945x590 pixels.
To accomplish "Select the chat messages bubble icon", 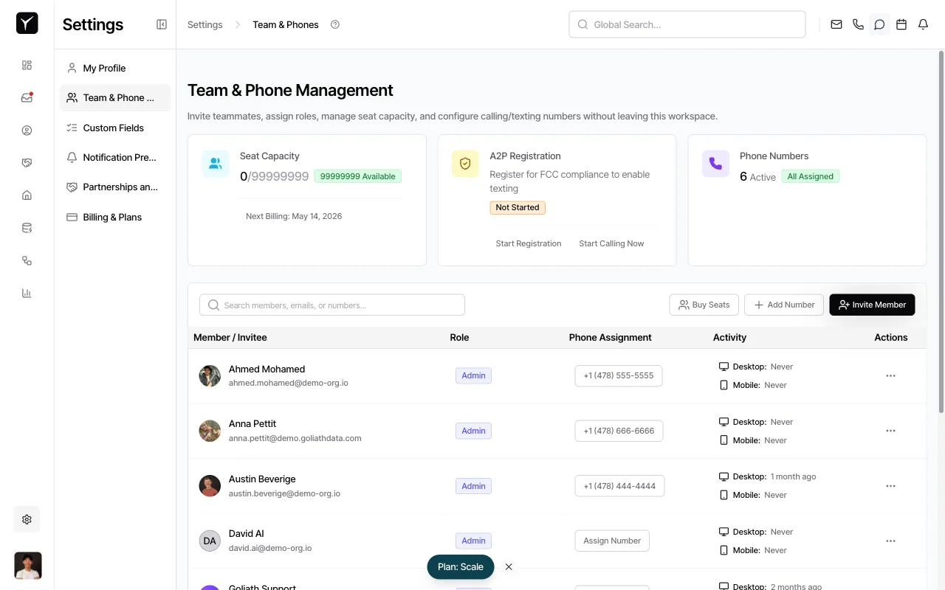I will point(879,24).
